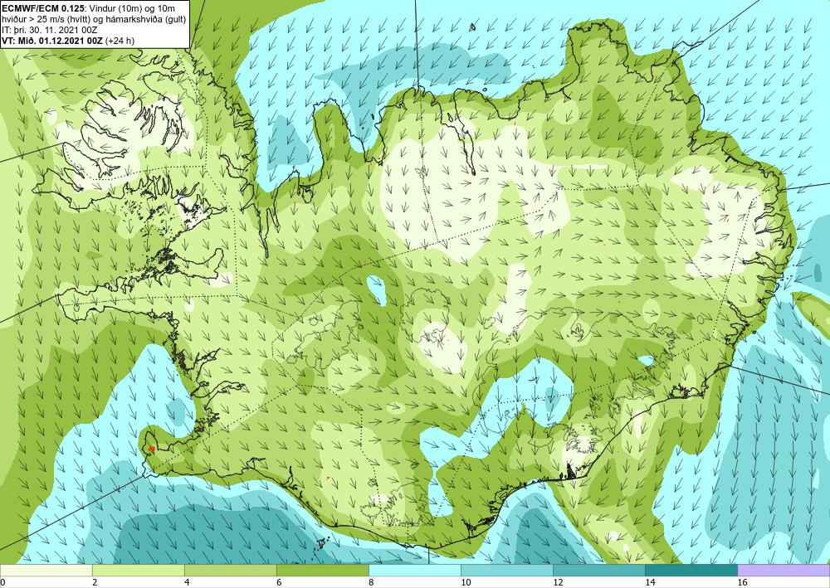The height and width of the screenshot is (588, 830).
Task: Click the legend label "16"
Action: coord(742,582)
